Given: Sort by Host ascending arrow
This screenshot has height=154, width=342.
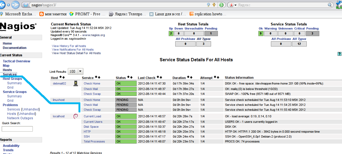Looking at the screenshot, I should point(60,78).
